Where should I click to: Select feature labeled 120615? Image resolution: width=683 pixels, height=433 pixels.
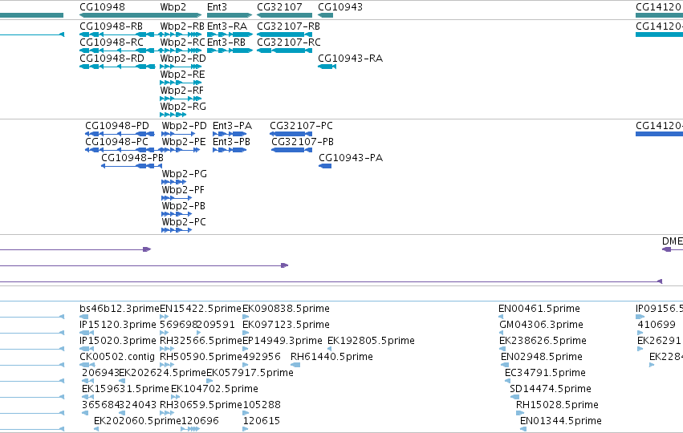pyautogui.click(x=246, y=429)
